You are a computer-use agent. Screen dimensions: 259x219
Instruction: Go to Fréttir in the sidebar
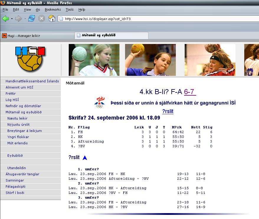11,94
